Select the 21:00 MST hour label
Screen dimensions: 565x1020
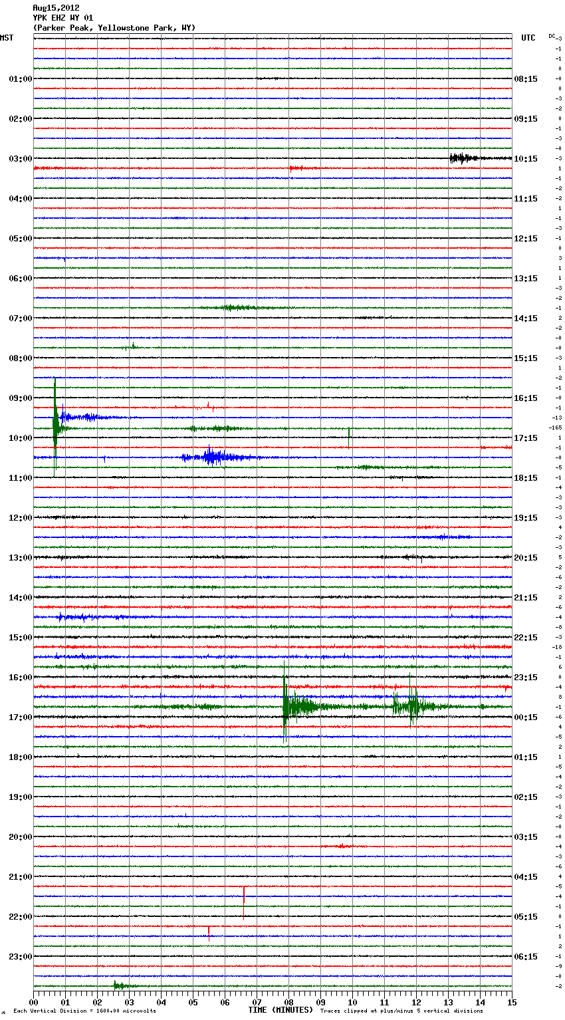[20, 877]
